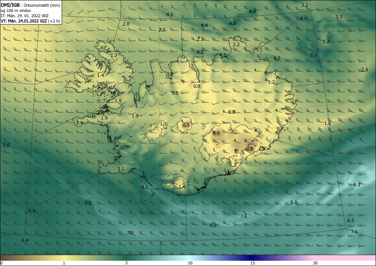Click the 7.0 value on the map
Screen dimensions: 376x266
pos(130,233)
